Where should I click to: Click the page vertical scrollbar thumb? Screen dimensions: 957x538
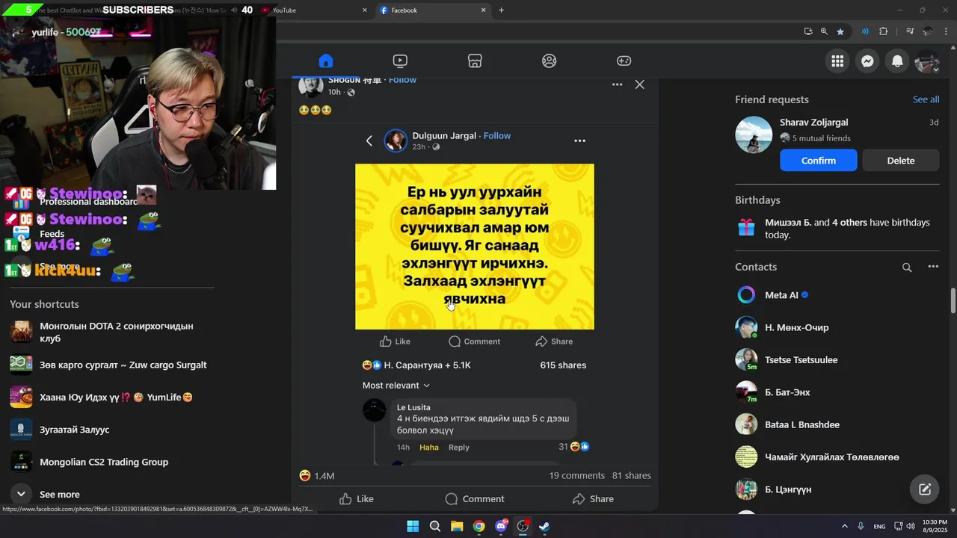pos(953,301)
